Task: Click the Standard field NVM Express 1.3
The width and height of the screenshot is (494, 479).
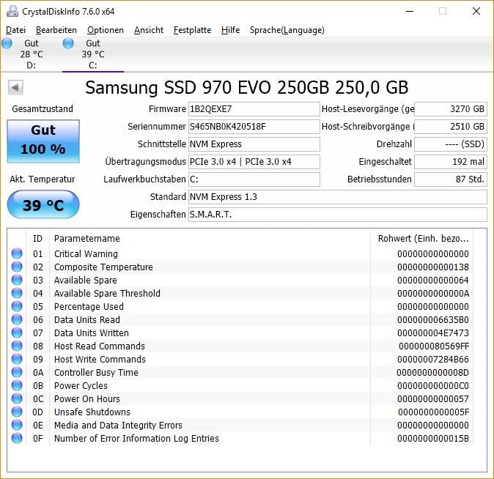Action: pos(338,197)
